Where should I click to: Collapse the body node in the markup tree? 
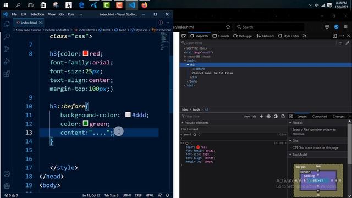tap(185, 61)
